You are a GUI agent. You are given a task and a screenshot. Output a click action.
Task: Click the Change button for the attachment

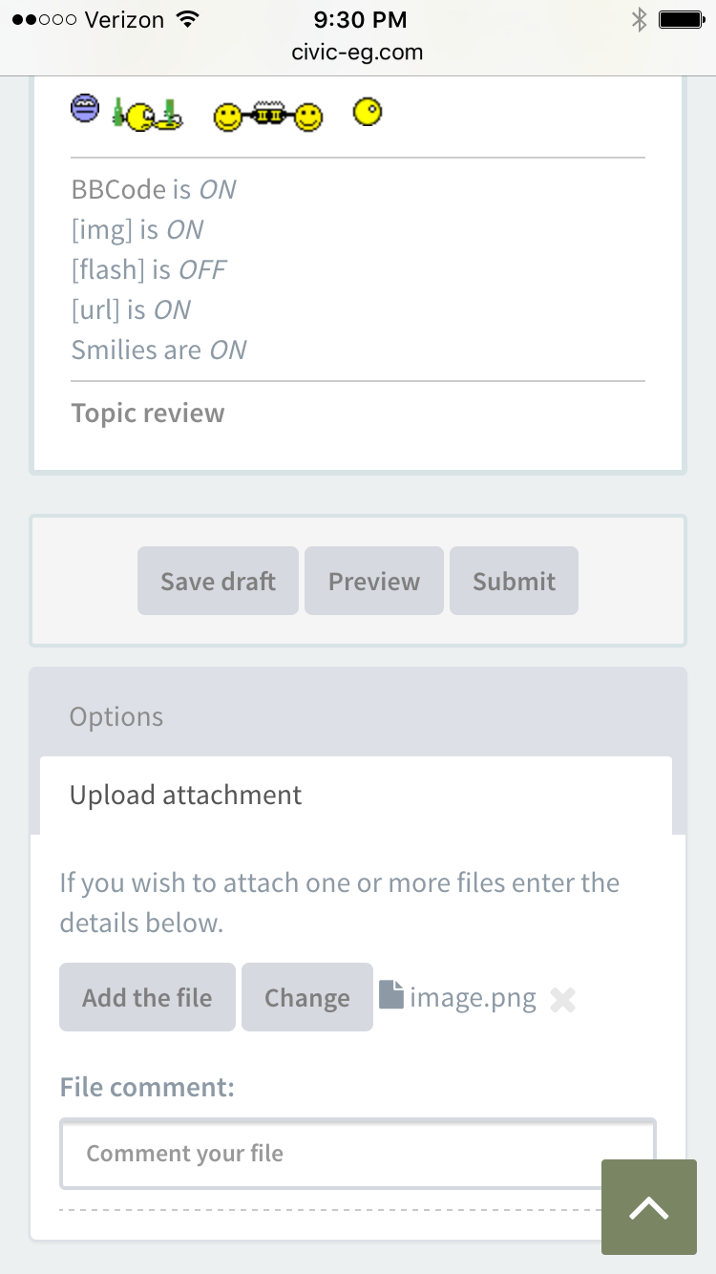tap(306, 997)
